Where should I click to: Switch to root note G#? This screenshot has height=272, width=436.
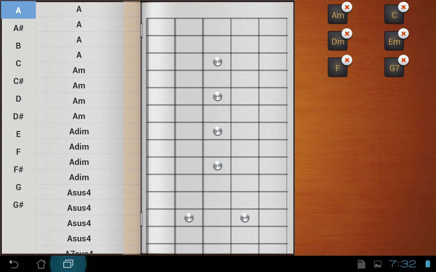tap(18, 205)
